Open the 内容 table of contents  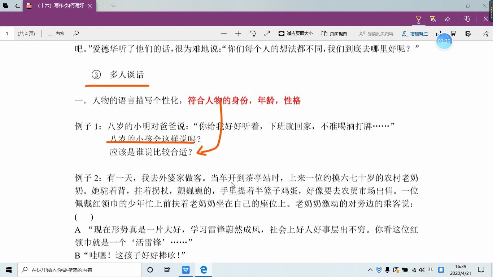click(56, 34)
